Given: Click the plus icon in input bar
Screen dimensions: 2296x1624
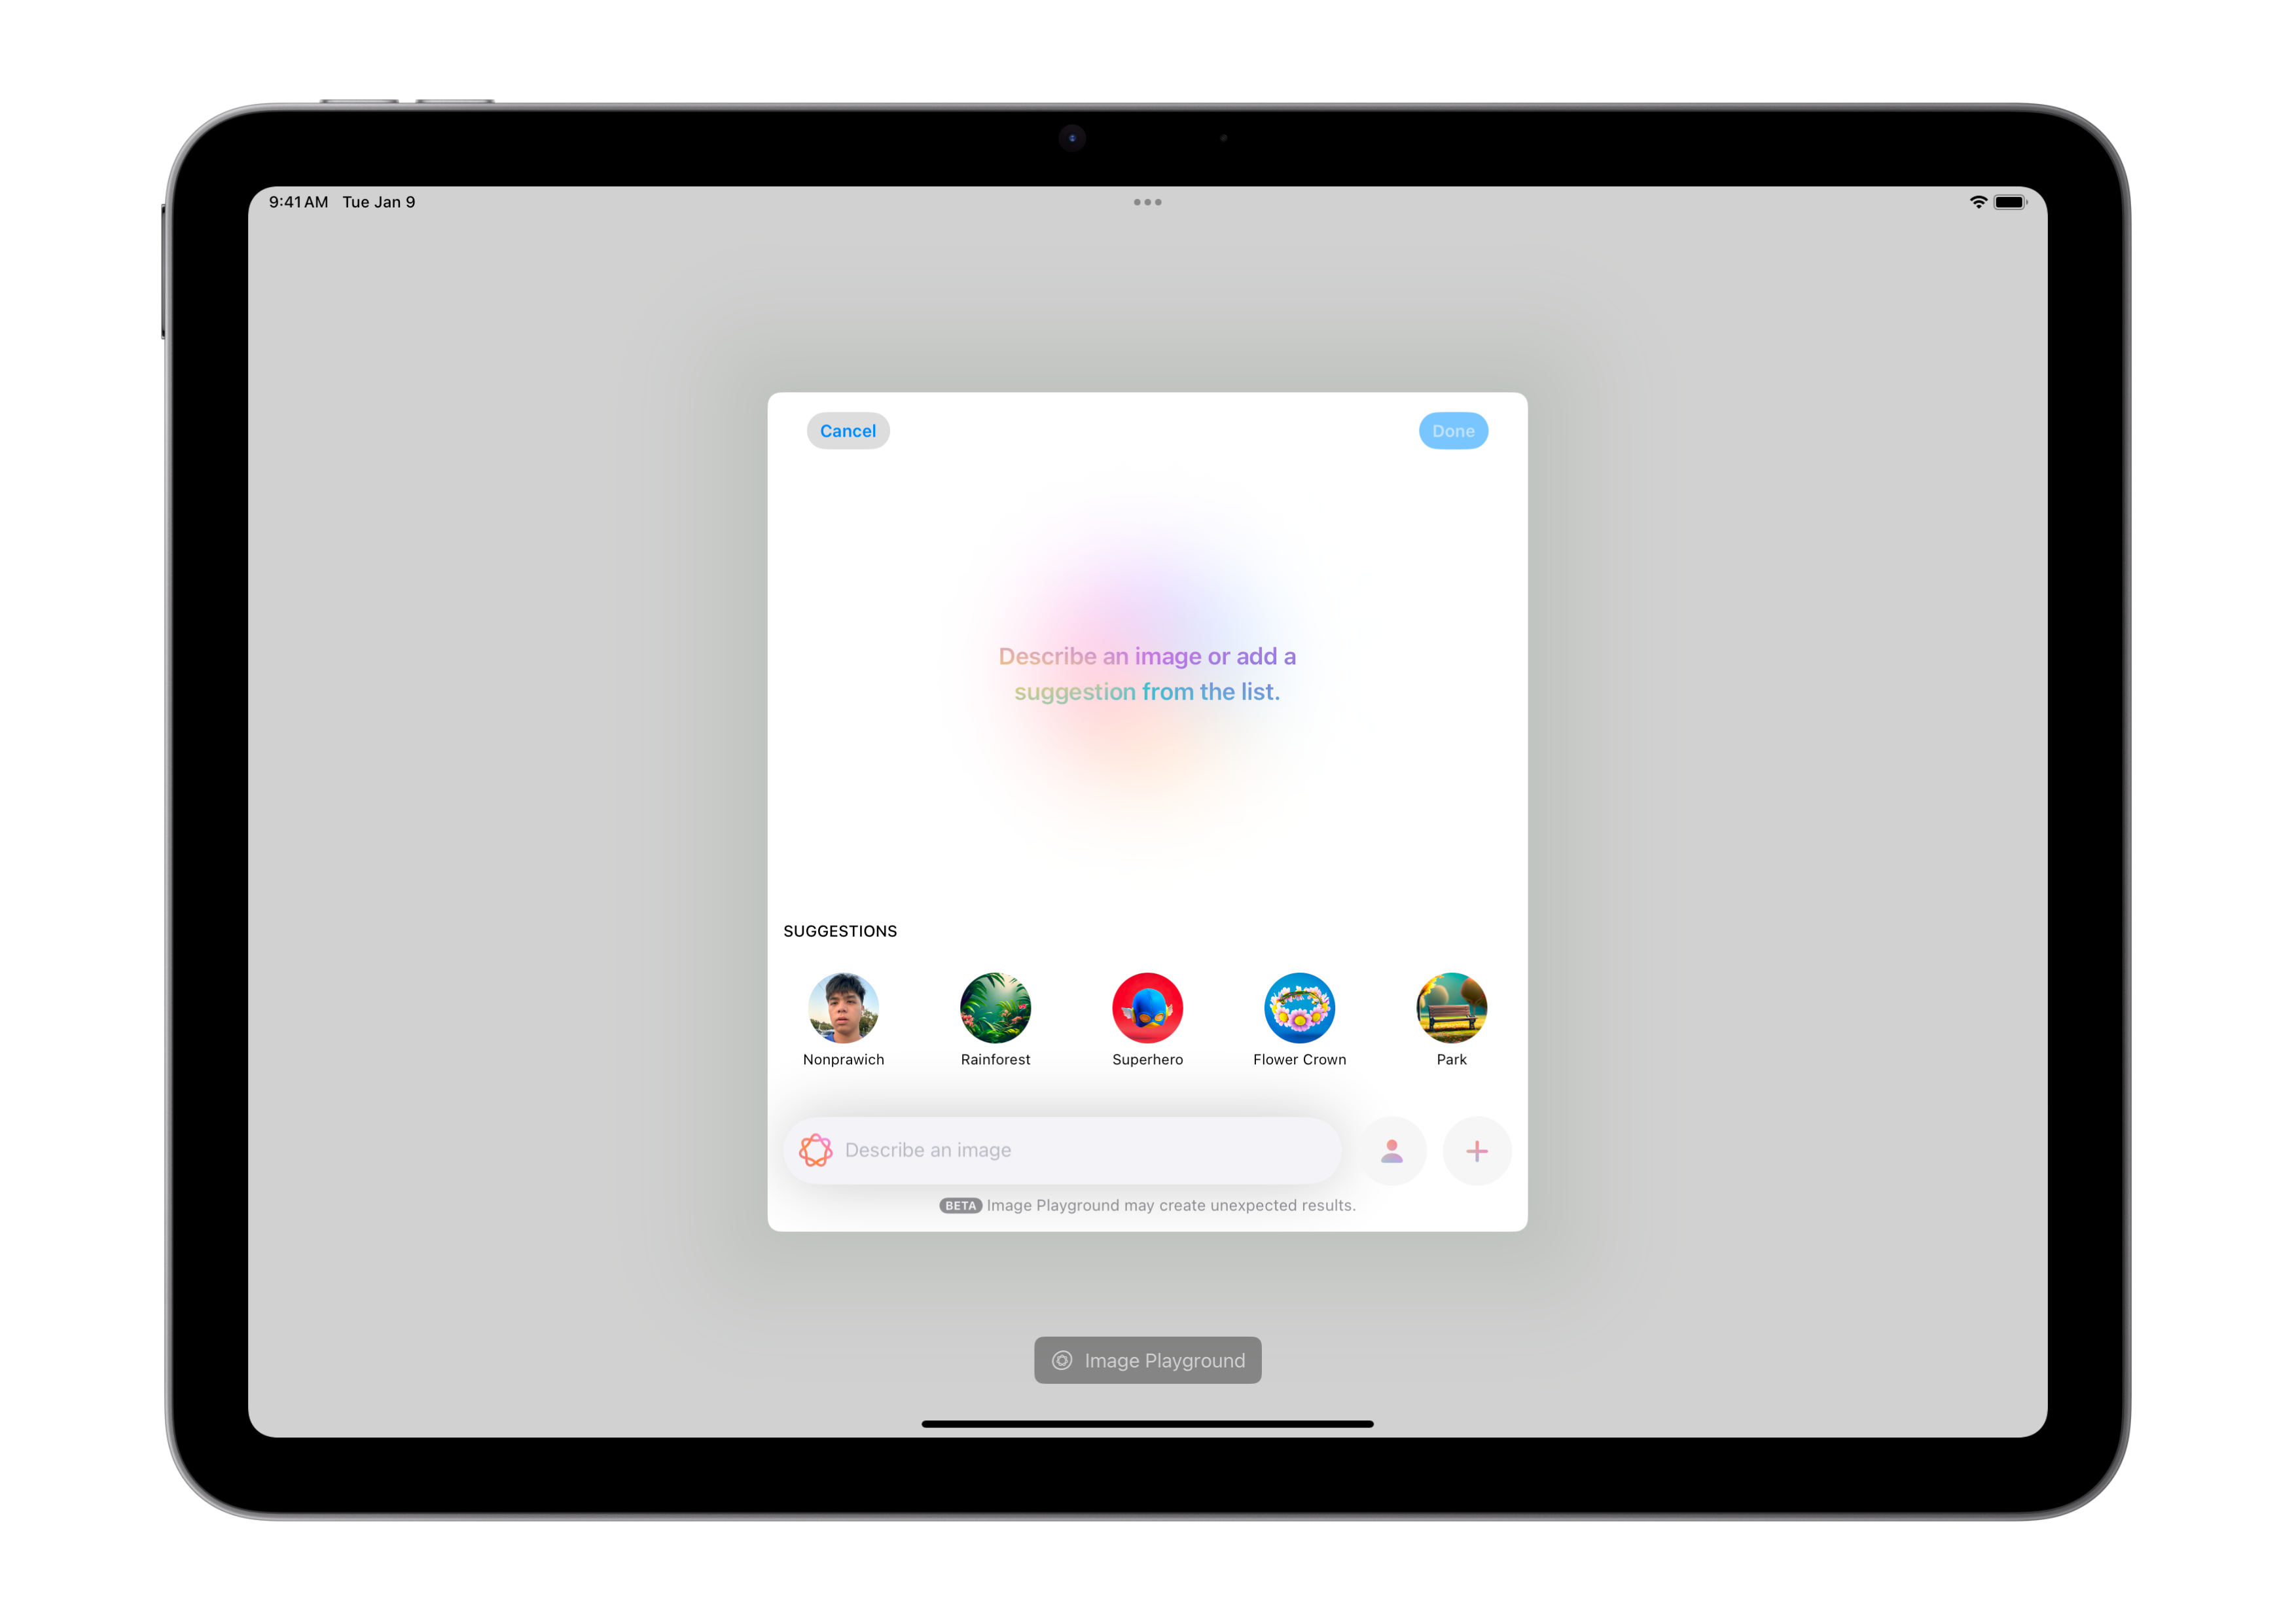Looking at the screenshot, I should 1477,1149.
